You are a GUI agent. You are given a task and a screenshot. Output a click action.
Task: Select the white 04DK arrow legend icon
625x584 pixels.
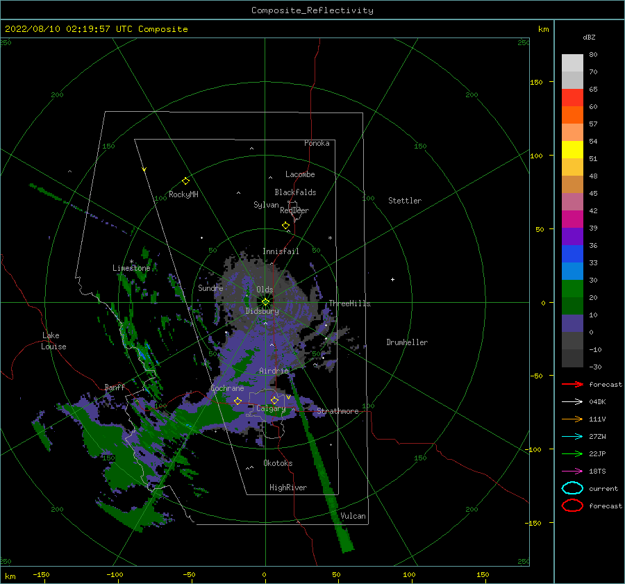point(572,401)
